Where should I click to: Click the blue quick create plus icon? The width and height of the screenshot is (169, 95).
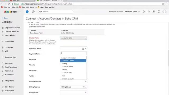click(27, 12)
